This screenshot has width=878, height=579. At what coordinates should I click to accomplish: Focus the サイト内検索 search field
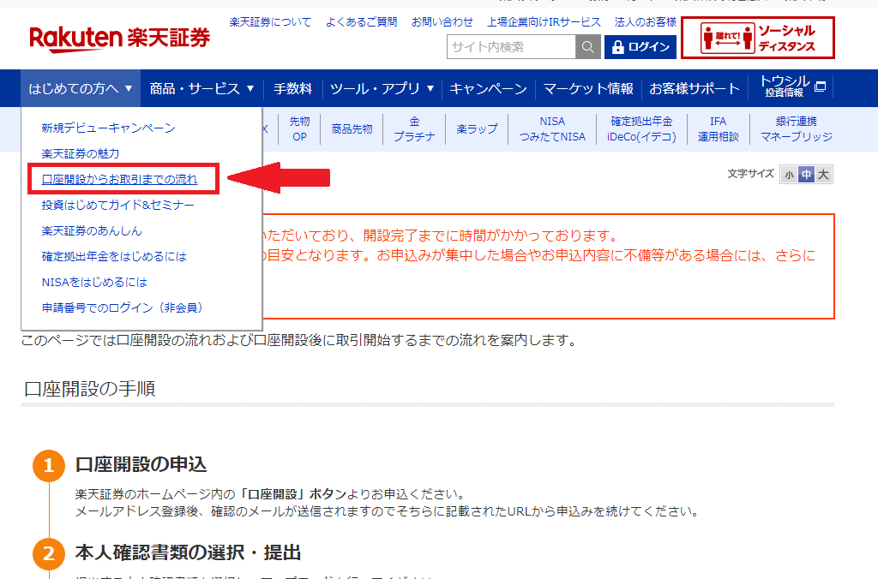tap(511, 47)
